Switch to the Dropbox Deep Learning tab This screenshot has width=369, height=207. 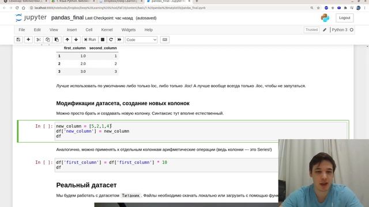point(121,1)
